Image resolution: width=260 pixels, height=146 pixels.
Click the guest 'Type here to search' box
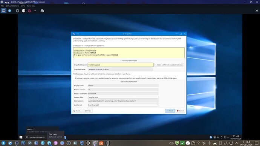[35, 137]
